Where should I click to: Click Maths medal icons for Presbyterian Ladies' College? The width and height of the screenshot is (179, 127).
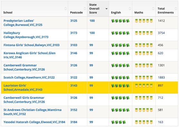coord(144,21)
